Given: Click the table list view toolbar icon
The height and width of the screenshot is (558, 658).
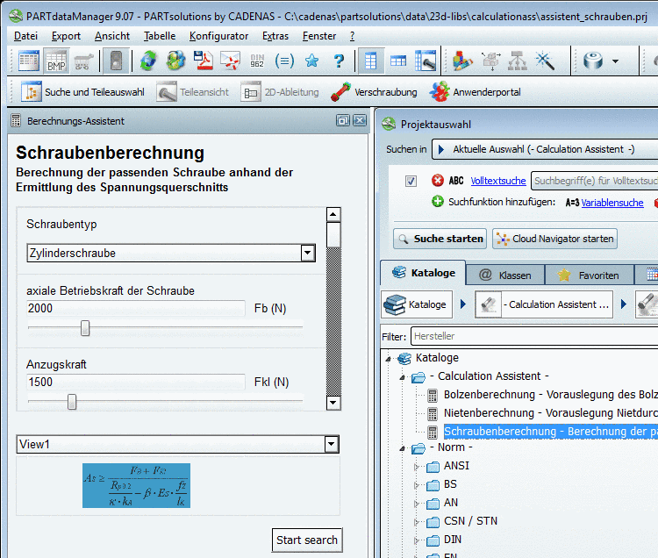Looking at the screenshot, I should (x=29, y=61).
